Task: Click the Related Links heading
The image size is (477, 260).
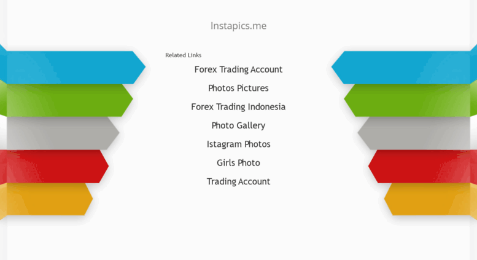Action: click(x=183, y=55)
